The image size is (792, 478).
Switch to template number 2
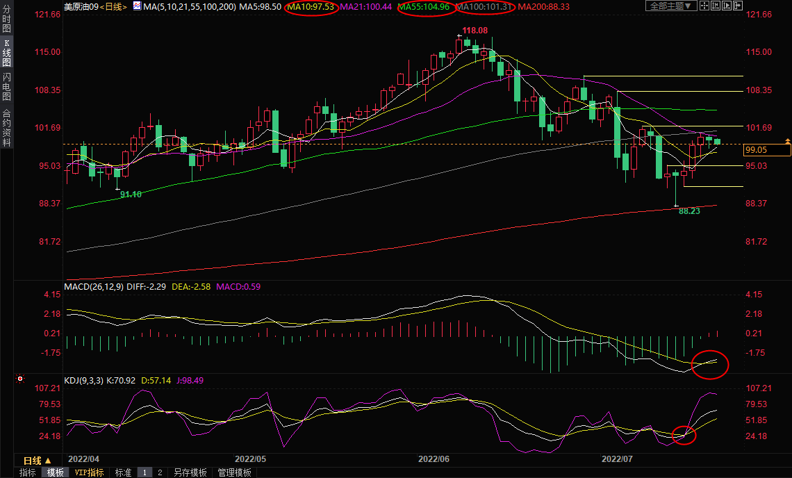[x=159, y=472]
